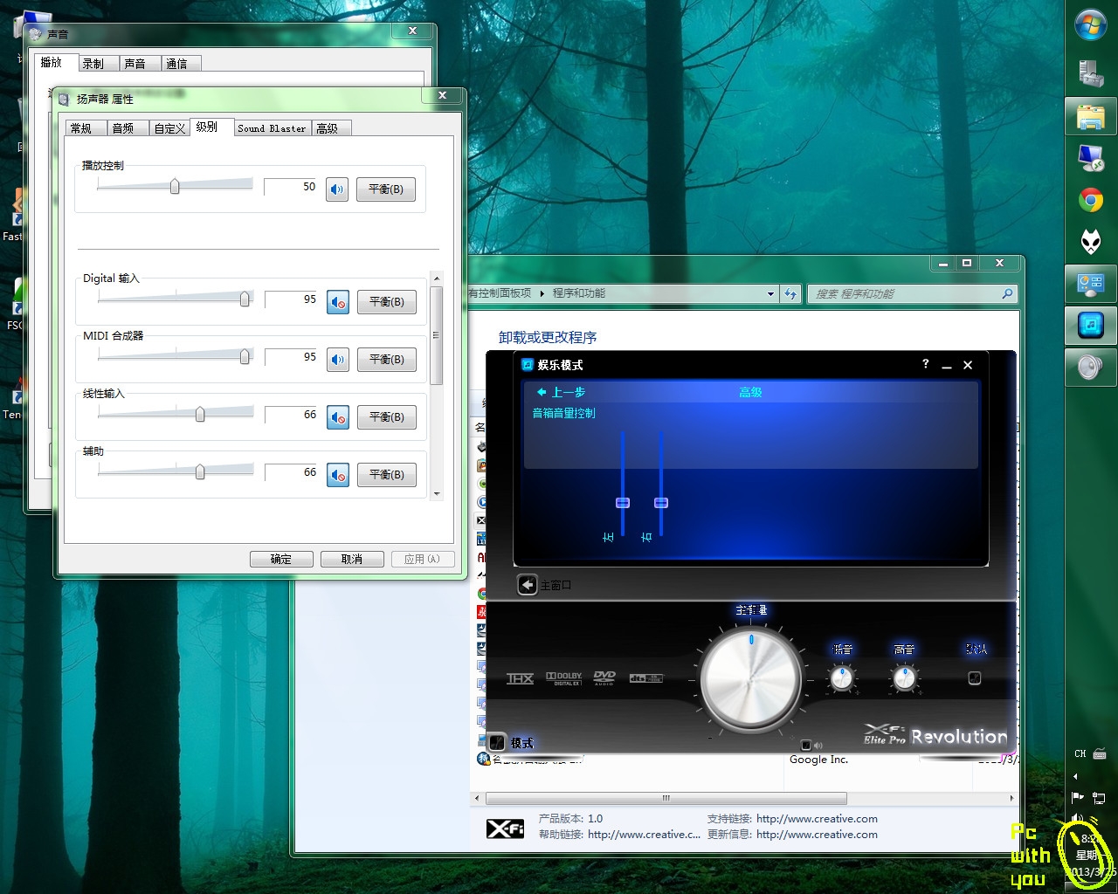The image size is (1118, 894).
Task: Toggle the default (默认) checkbox in console
Action: (x=975, y=678)
